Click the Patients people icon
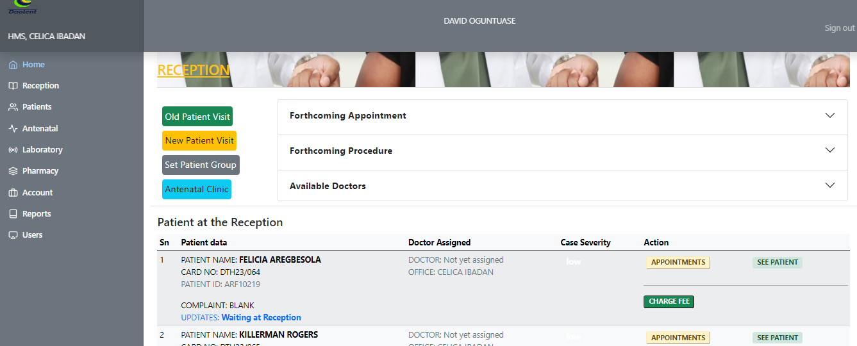The image size is (857, 346). pyautogui.click(x=13, y=107)
